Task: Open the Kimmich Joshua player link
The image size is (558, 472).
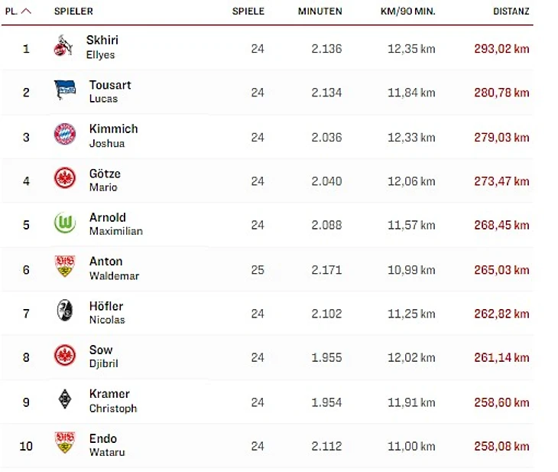Action: click(x=113, y=135)
